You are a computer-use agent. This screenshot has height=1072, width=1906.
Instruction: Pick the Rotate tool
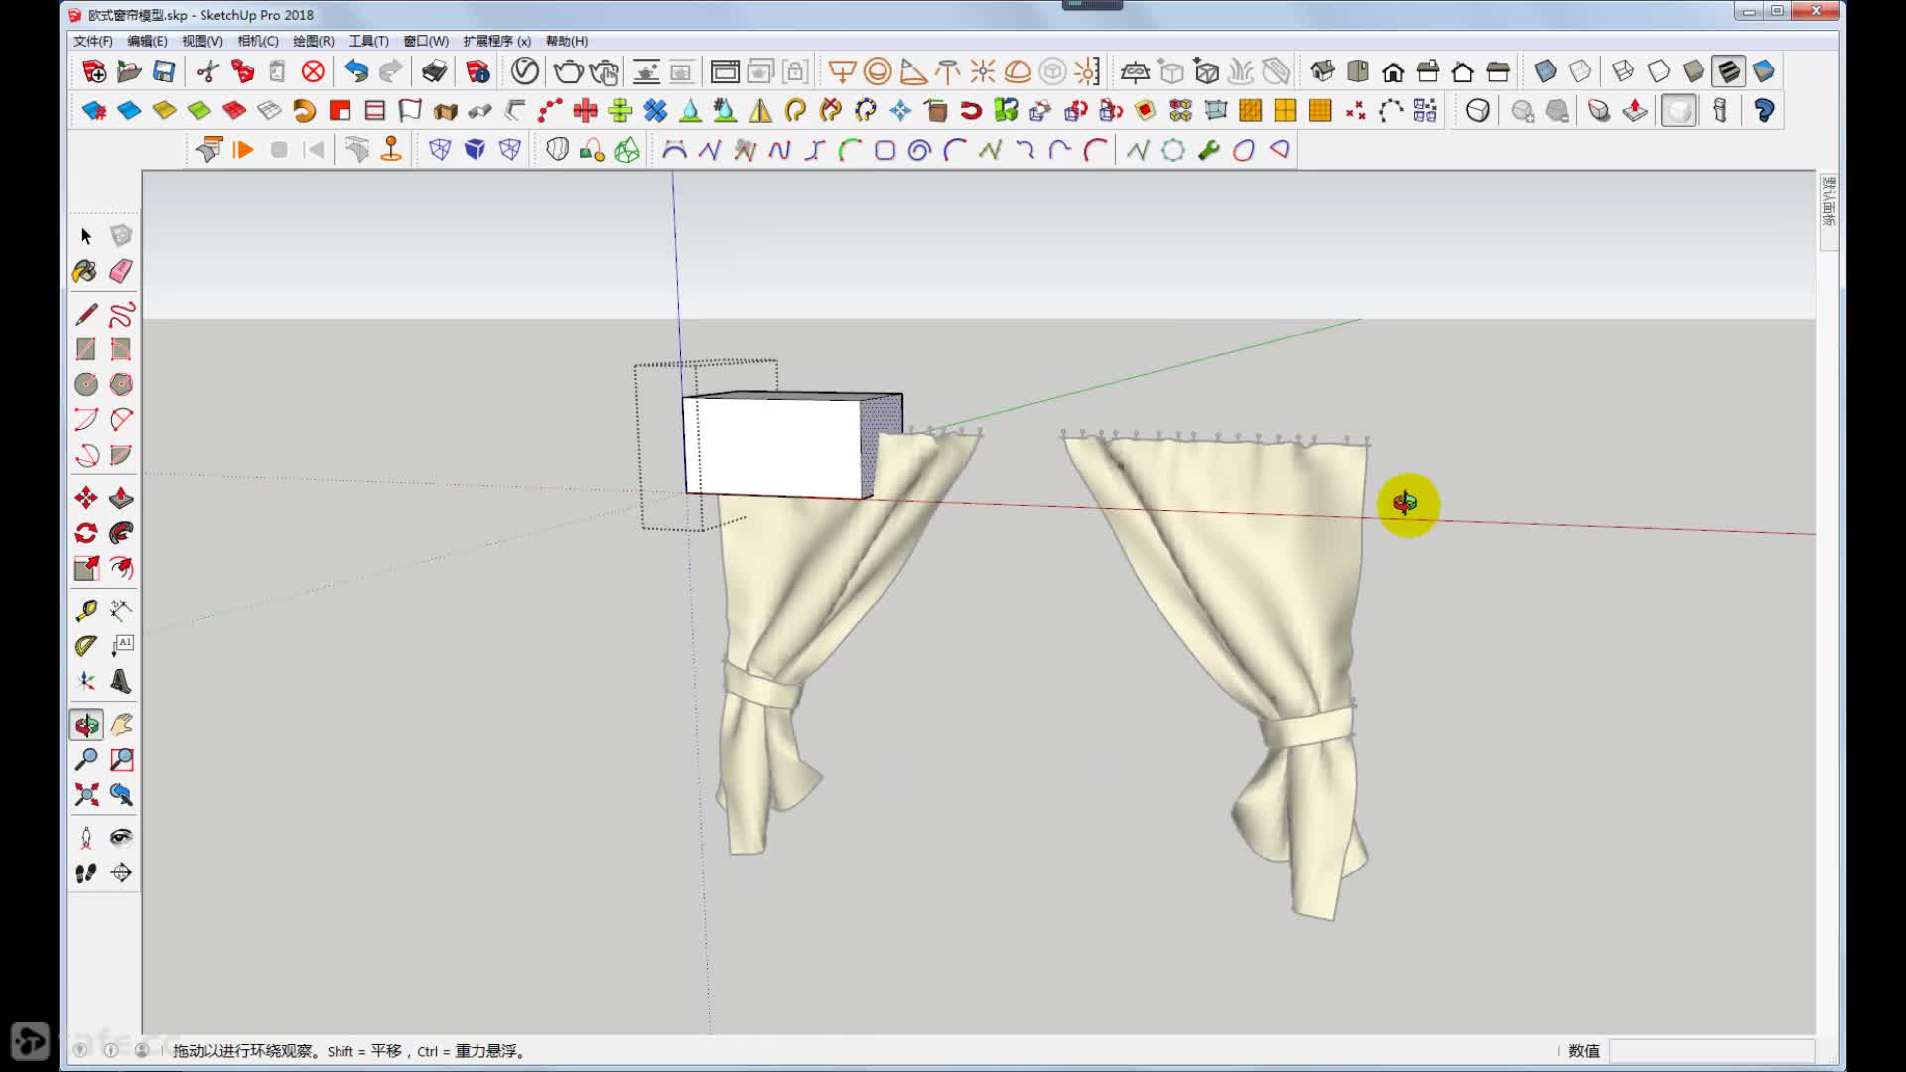coord(86,533)
